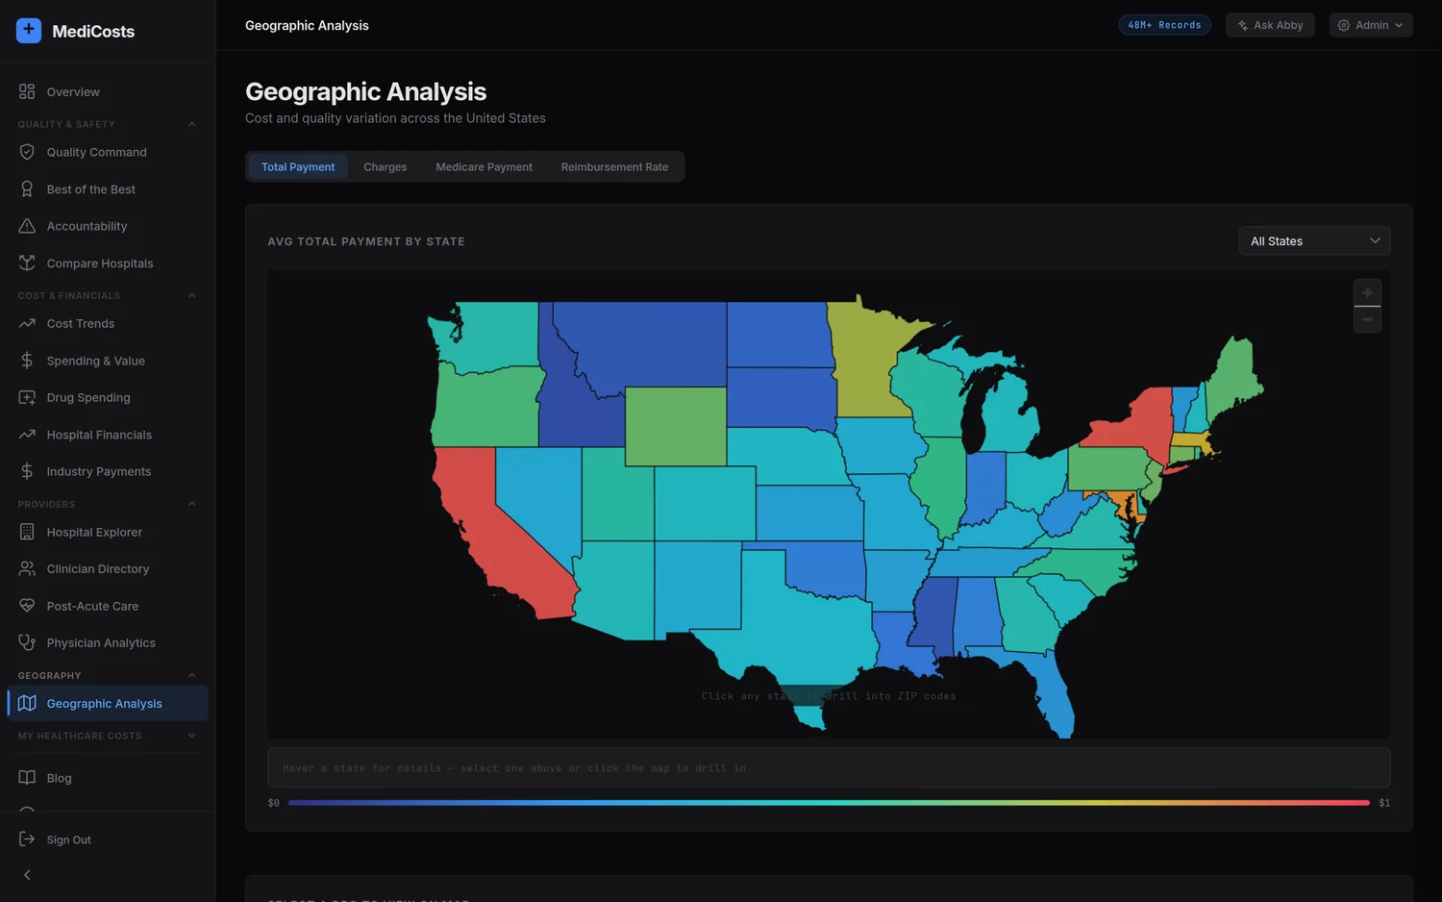
Task: Click the Spending & Value dollar icon
Action: pos(27,361)
